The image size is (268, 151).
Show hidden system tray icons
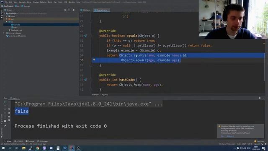click(234, 148)
